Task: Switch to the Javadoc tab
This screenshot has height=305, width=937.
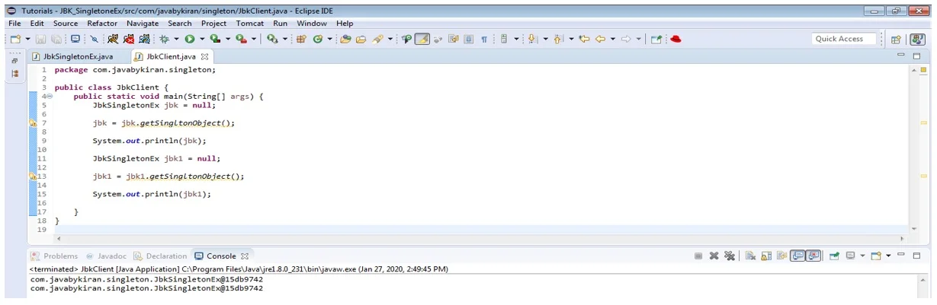Action: click(105, 256)
